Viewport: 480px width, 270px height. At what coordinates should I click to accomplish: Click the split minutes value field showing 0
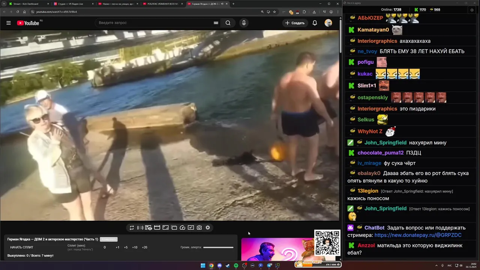pos(105,247)
